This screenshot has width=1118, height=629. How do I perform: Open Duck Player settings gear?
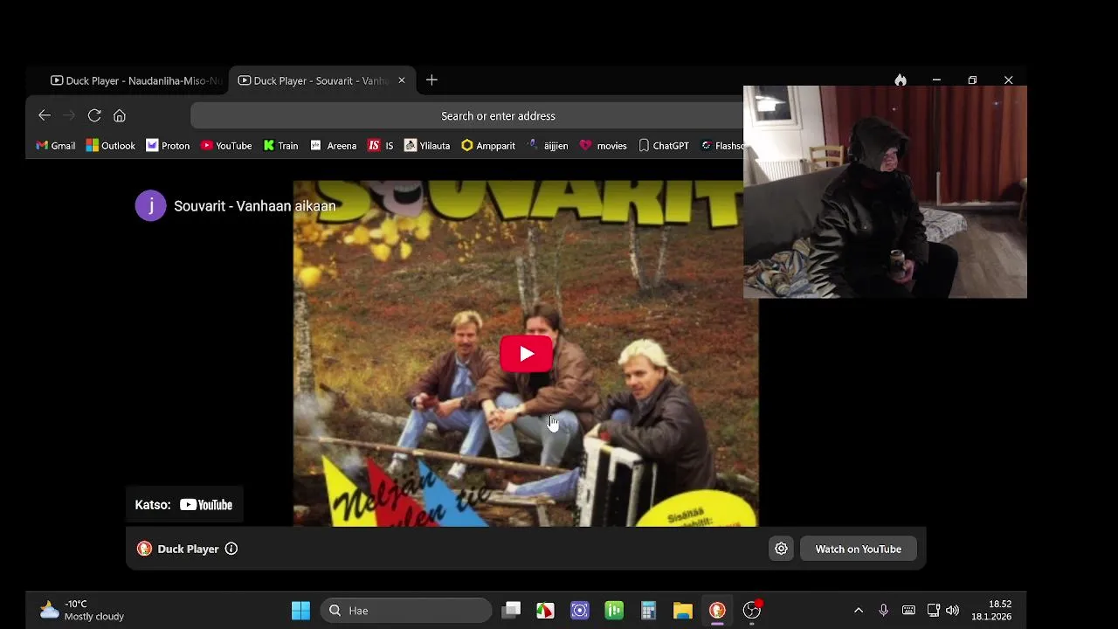pos(781,549)
